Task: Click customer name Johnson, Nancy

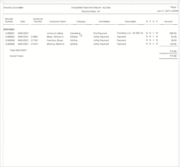Action: tap(55, 33)
